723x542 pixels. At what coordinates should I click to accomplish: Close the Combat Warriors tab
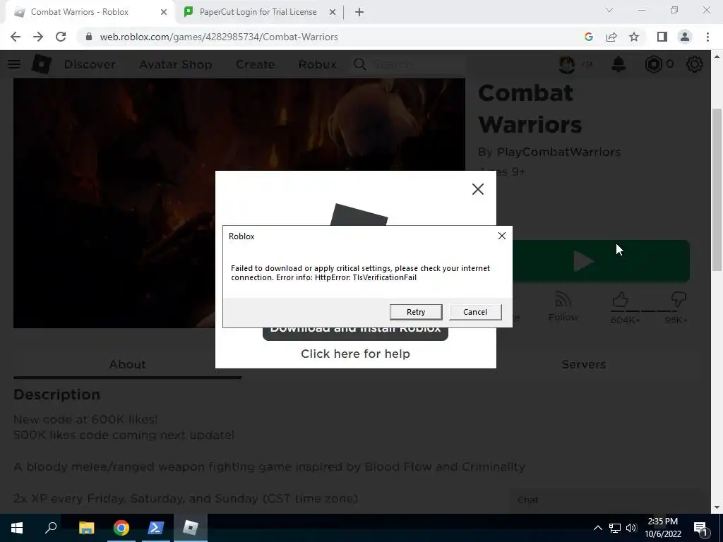(164, 13)
